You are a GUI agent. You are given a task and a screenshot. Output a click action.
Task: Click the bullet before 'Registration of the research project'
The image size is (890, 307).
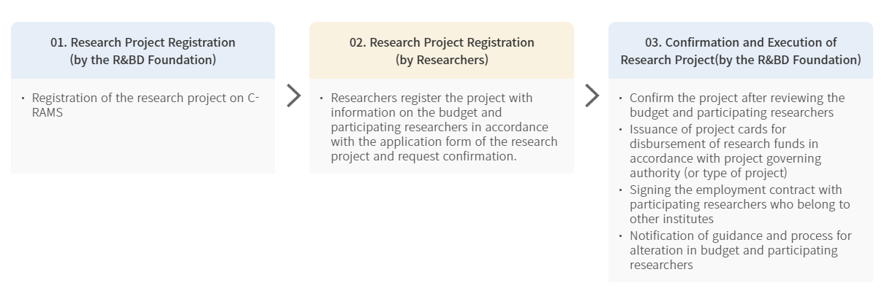(23, 98)
